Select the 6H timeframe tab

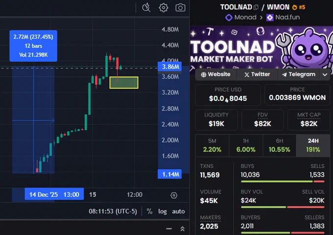[x=279, y=145]
